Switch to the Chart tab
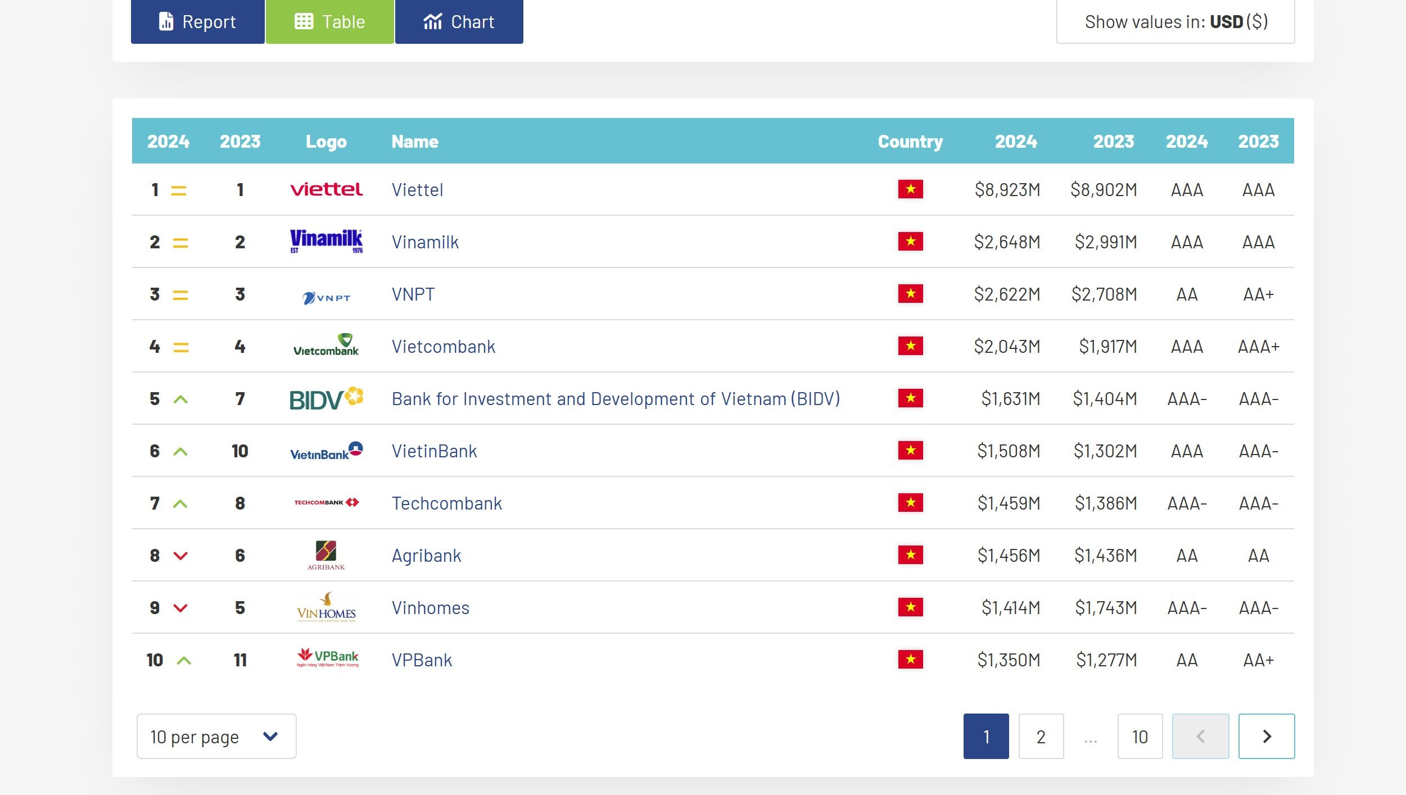The height and width of the screenshot is (795, 1406). point(459,21)
